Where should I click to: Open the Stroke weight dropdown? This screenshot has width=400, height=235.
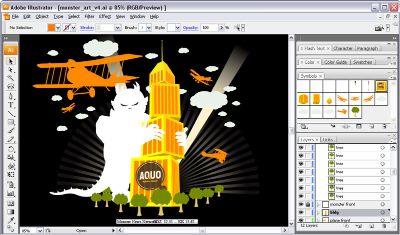click(117, 27)
